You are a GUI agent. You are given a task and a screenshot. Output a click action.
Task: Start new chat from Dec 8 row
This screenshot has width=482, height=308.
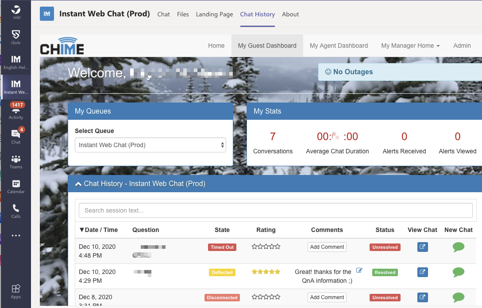point(459,297)
